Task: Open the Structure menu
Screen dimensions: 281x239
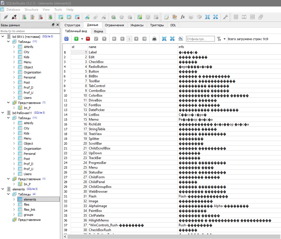Action: [x=31, y=10]
